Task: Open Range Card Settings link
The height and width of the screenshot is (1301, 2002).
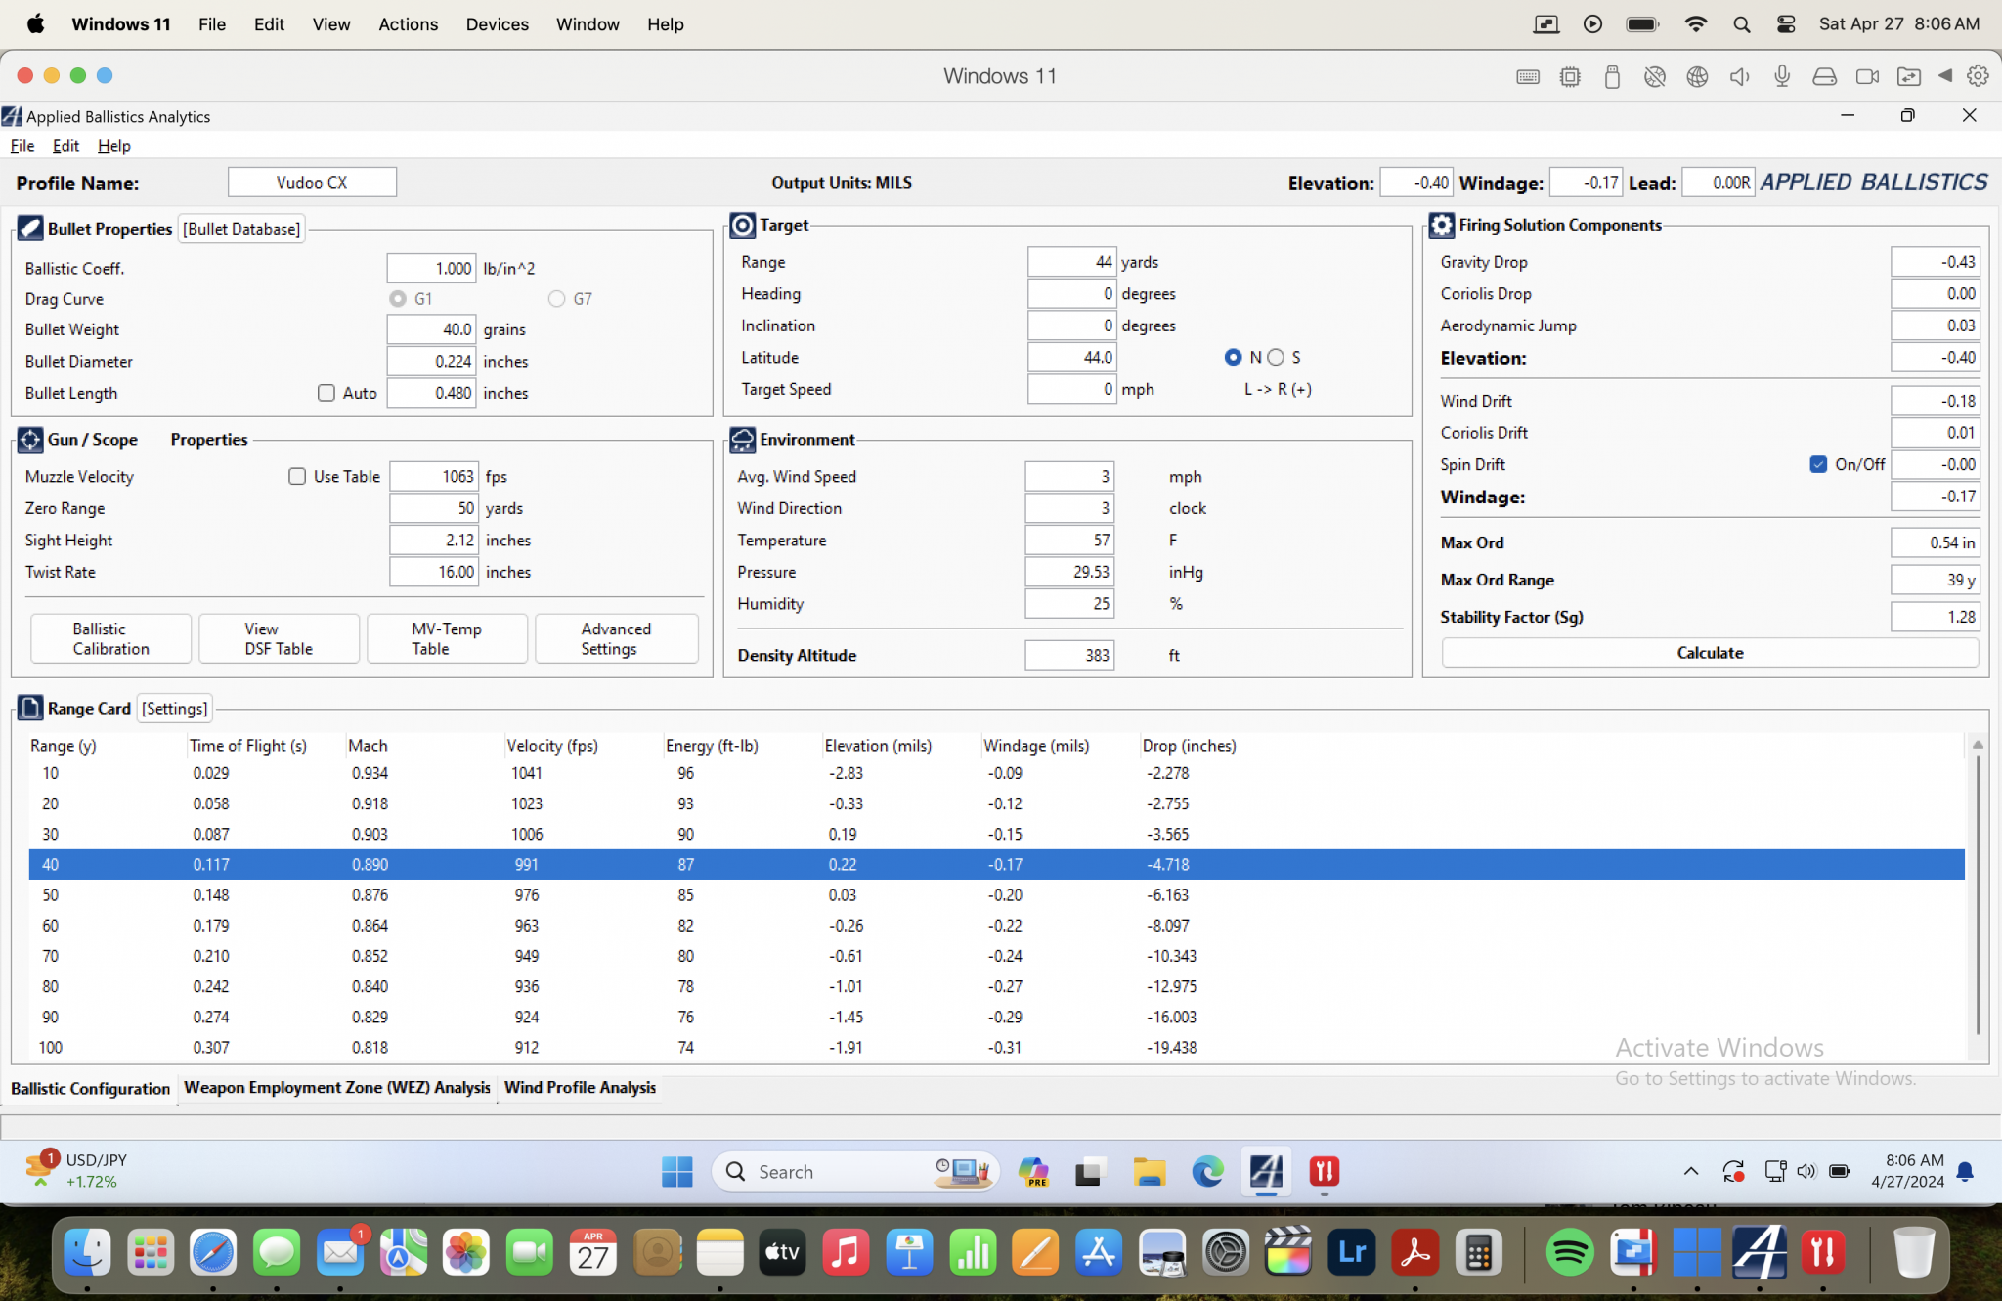Action: point(174,709)
